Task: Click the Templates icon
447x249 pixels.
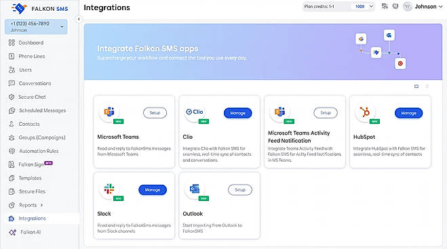Action: [x=12, y=178]
